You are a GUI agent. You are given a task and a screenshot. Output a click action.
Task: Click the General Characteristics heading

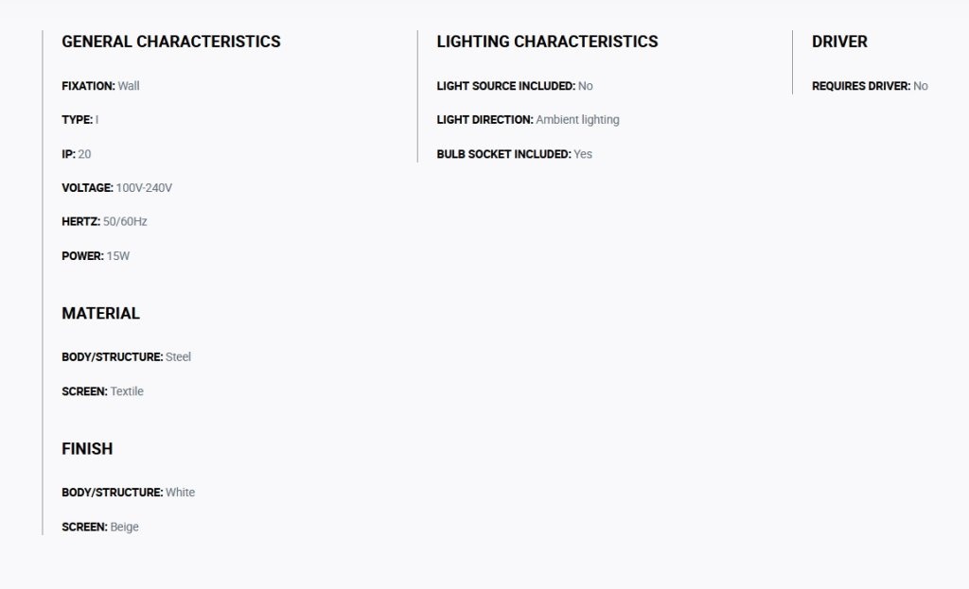171,42
